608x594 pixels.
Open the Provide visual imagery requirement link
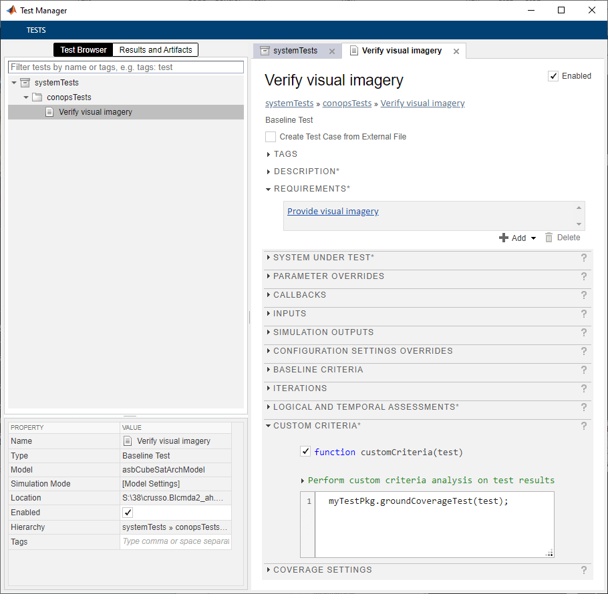coord(333,211)
